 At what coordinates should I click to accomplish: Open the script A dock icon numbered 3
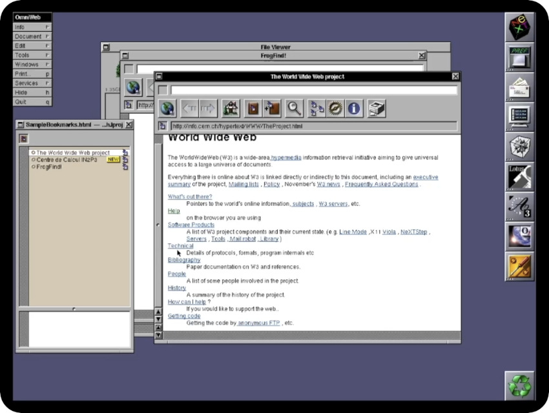tap(519, 206)
